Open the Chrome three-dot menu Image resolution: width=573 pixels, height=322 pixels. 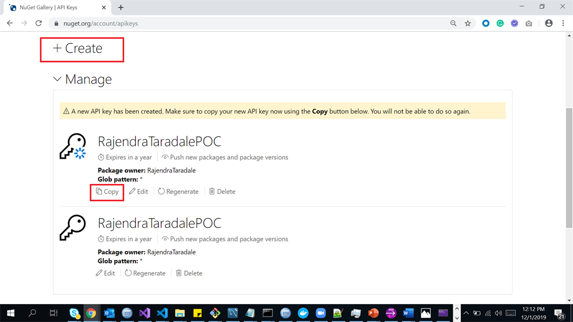click(563, 23)
